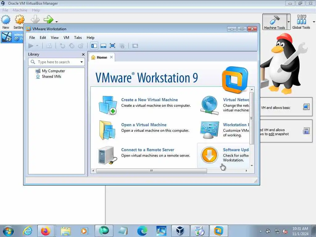Open the VM menu
The width and height of the screenshot is (316, 237).
pyautogui.click(x=66, y=37)
